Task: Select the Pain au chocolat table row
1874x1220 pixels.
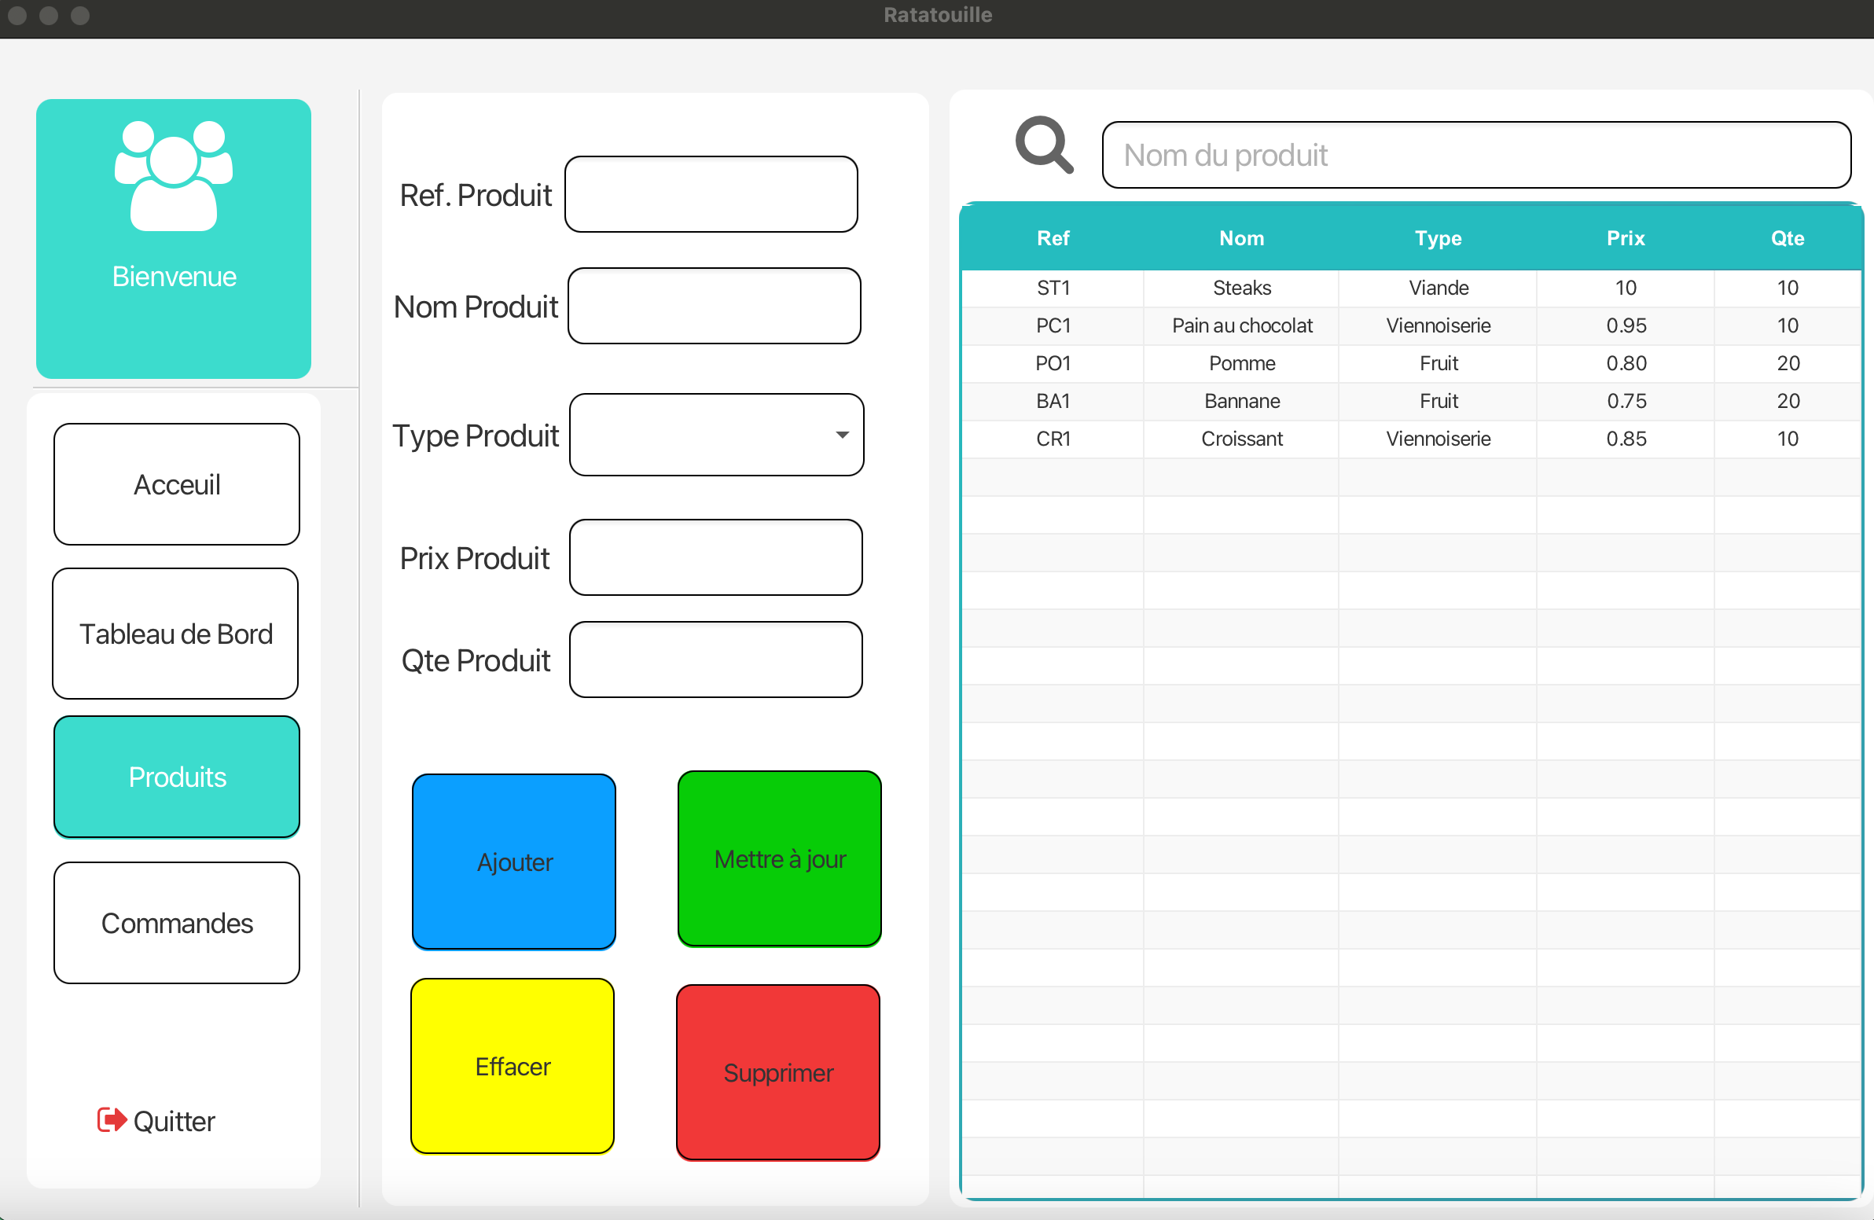Action: pyautogui.click(x=1242, y=325)
